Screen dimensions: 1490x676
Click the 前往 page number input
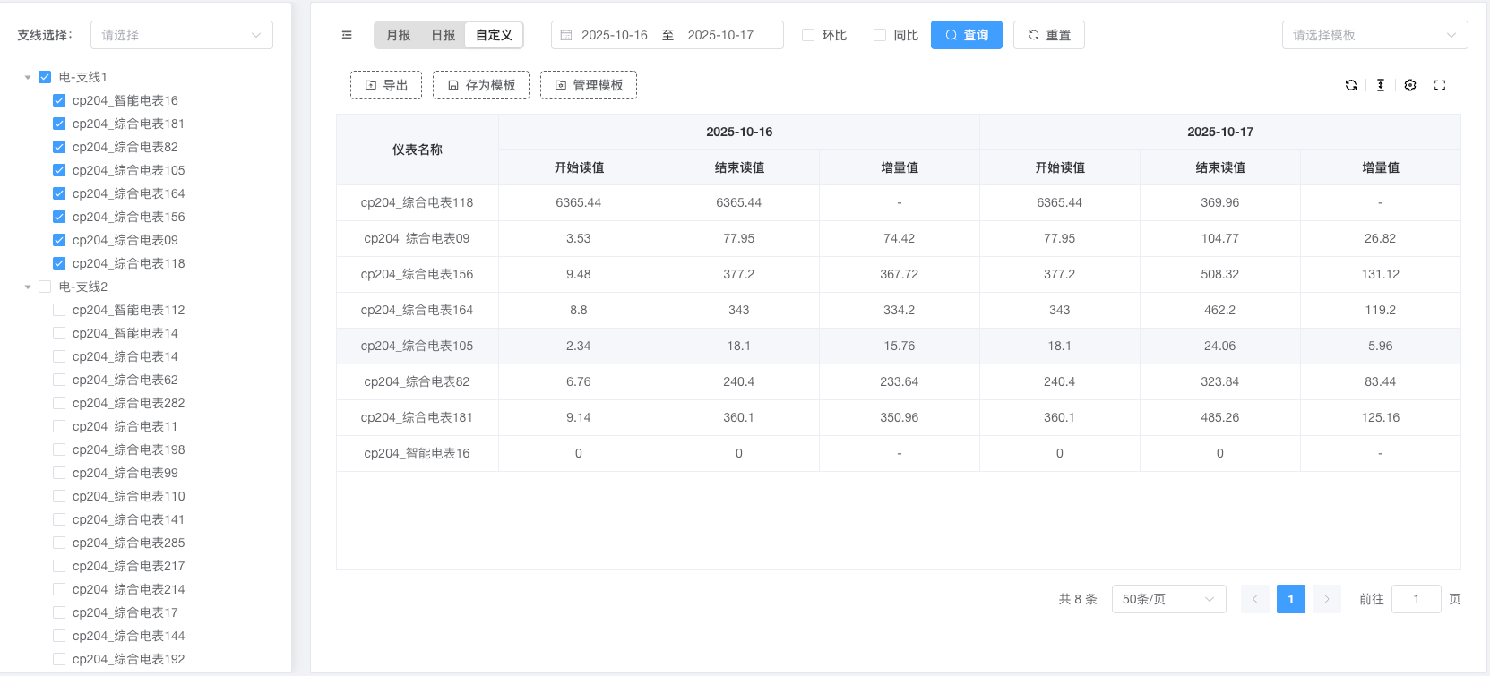pyautogui.click(x=1417, y=599)
